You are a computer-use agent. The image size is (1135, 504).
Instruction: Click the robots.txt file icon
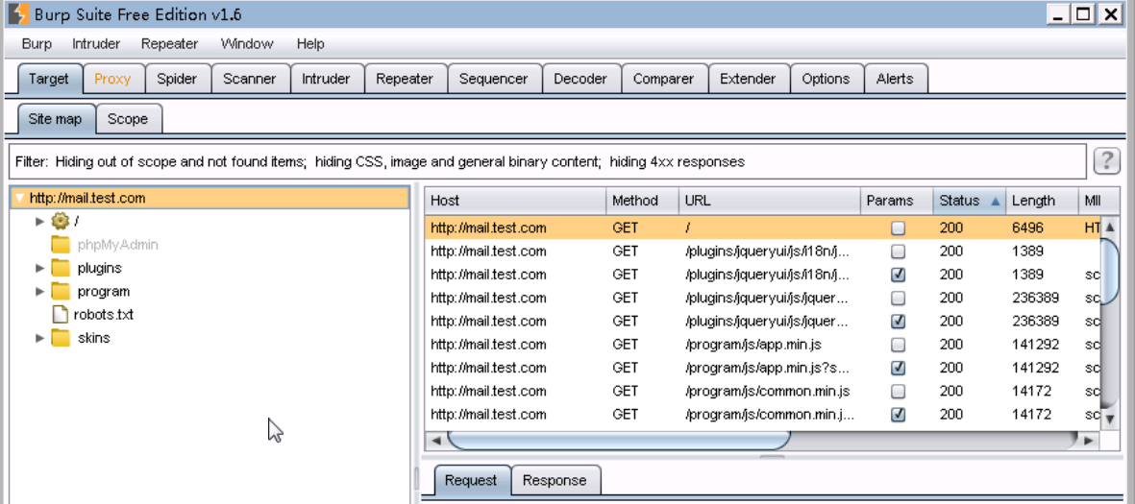click(x=61, y=315)
